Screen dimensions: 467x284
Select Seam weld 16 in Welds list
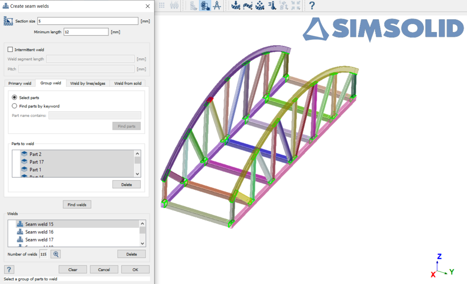(39, 232)
